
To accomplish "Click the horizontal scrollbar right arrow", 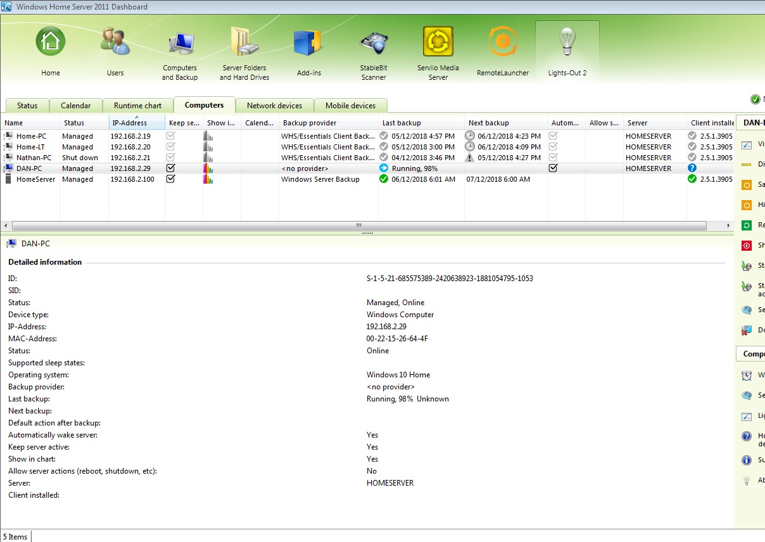I will tap(728, 225).
